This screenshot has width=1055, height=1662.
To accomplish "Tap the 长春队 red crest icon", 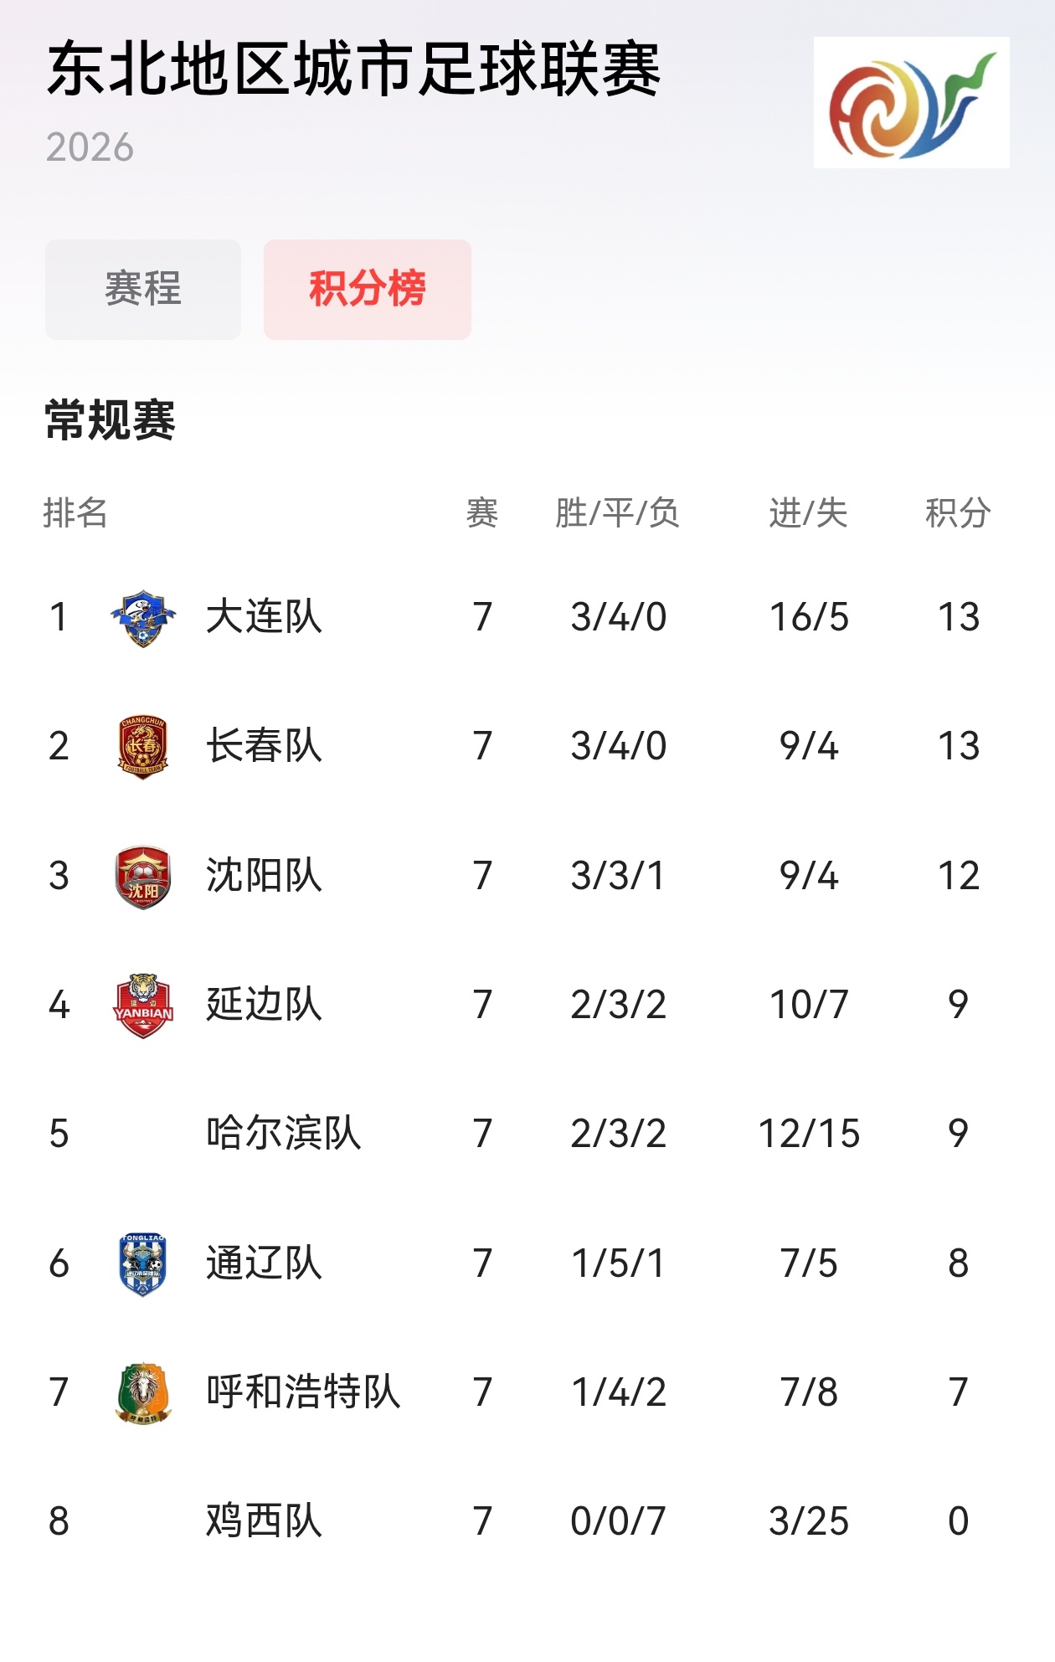I will click(143, 747).
